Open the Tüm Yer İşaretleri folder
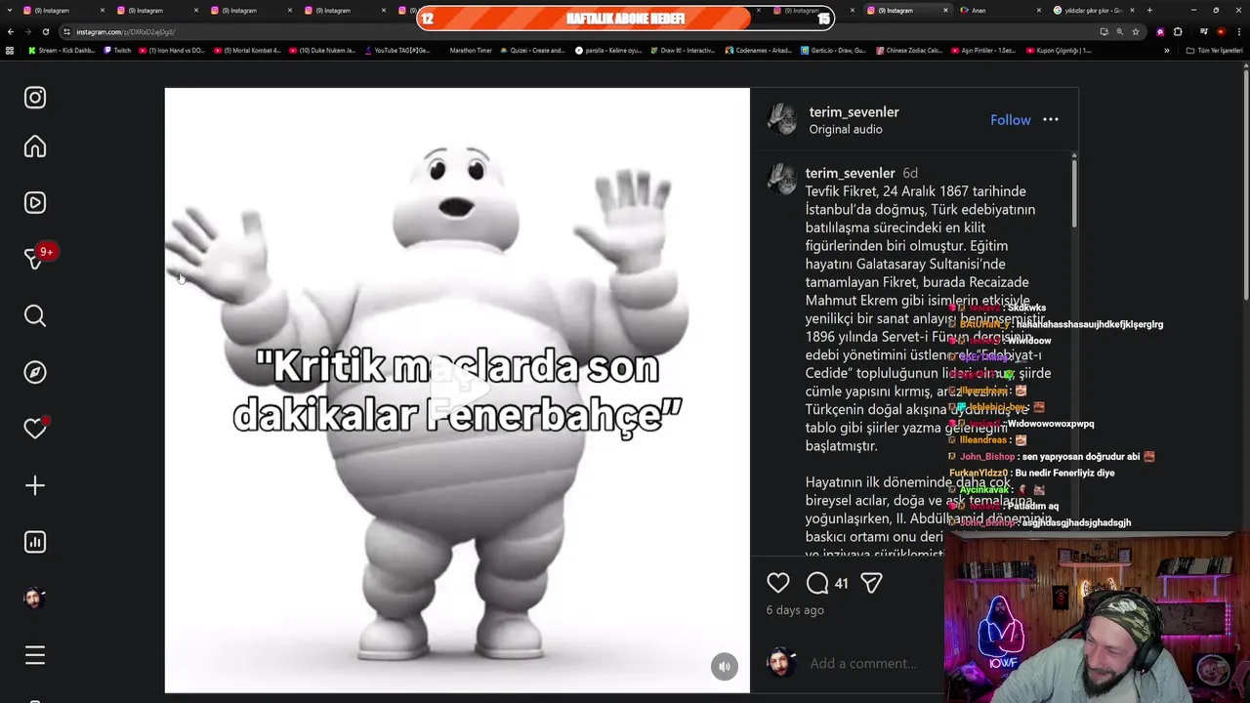 1217,51
